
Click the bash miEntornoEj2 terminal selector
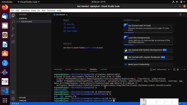158,69
